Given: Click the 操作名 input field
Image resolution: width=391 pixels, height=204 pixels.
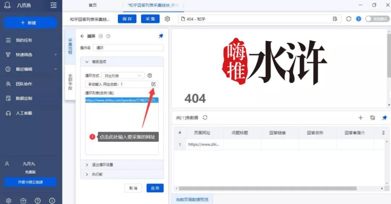Looking at the screenshot, I should pos(129,48).
